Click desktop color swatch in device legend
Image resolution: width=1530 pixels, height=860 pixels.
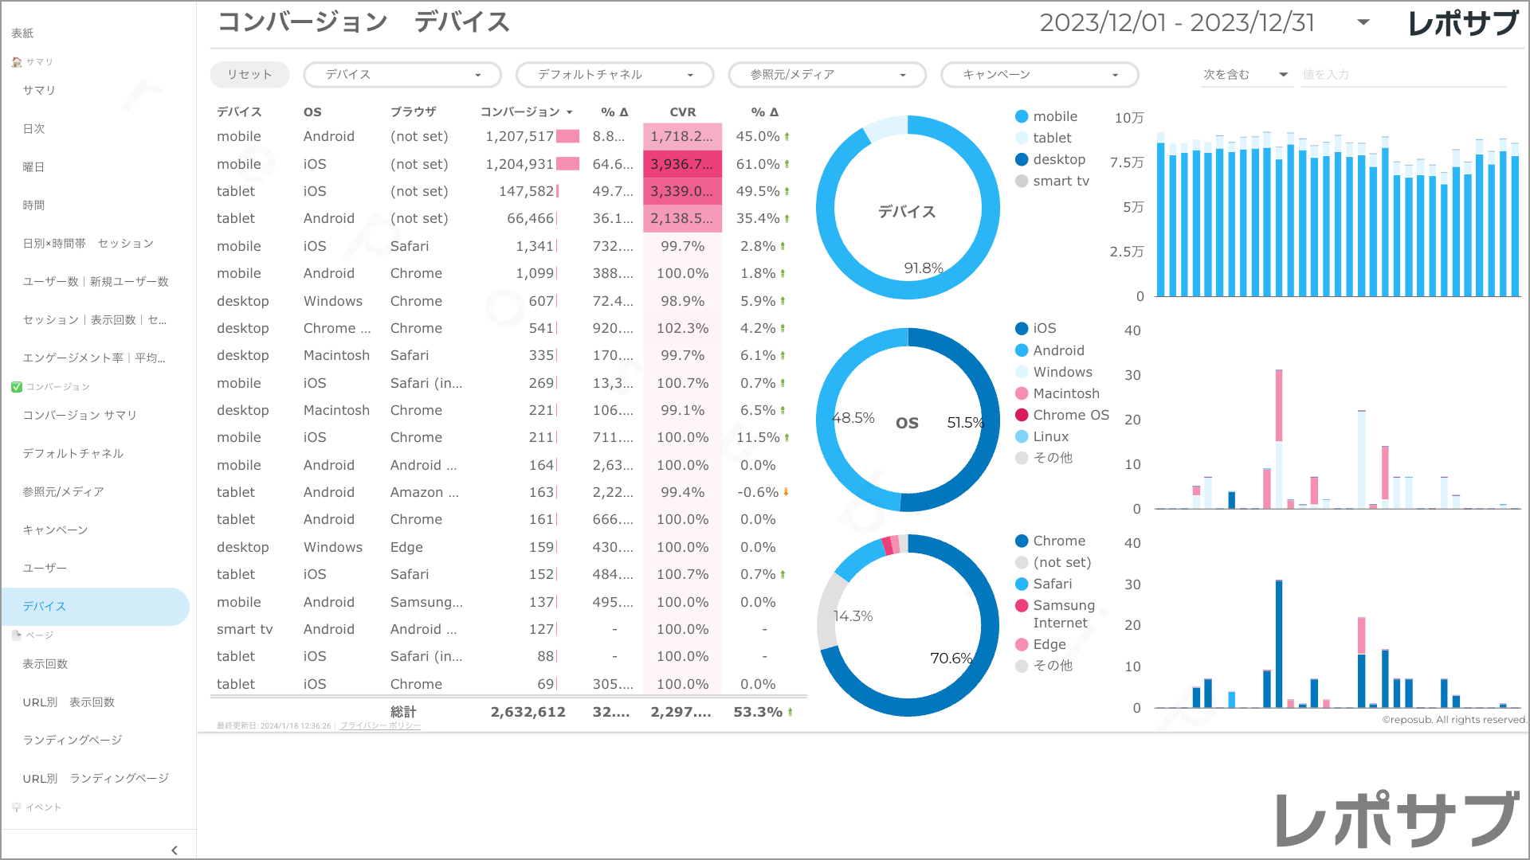1022,159
